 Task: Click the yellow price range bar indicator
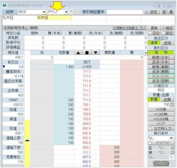coord(27,143)
